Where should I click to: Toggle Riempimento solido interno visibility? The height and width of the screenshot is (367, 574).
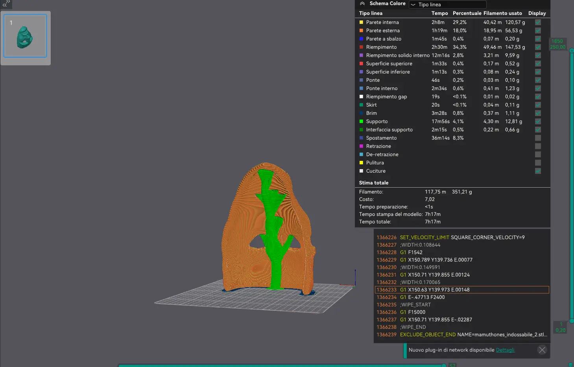click(538, 55)
